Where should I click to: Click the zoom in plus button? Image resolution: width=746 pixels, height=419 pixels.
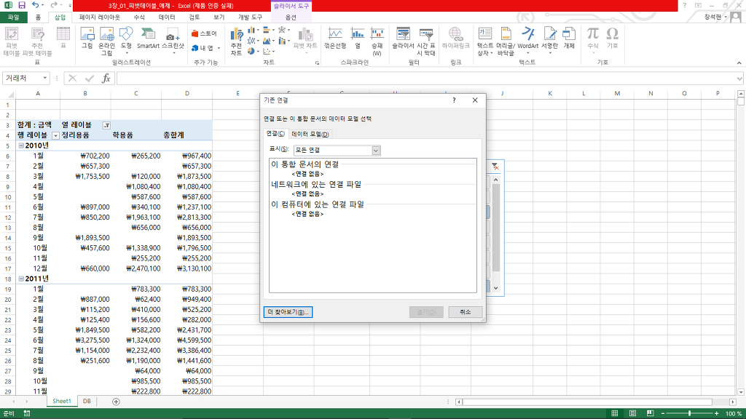coord(717,413)
